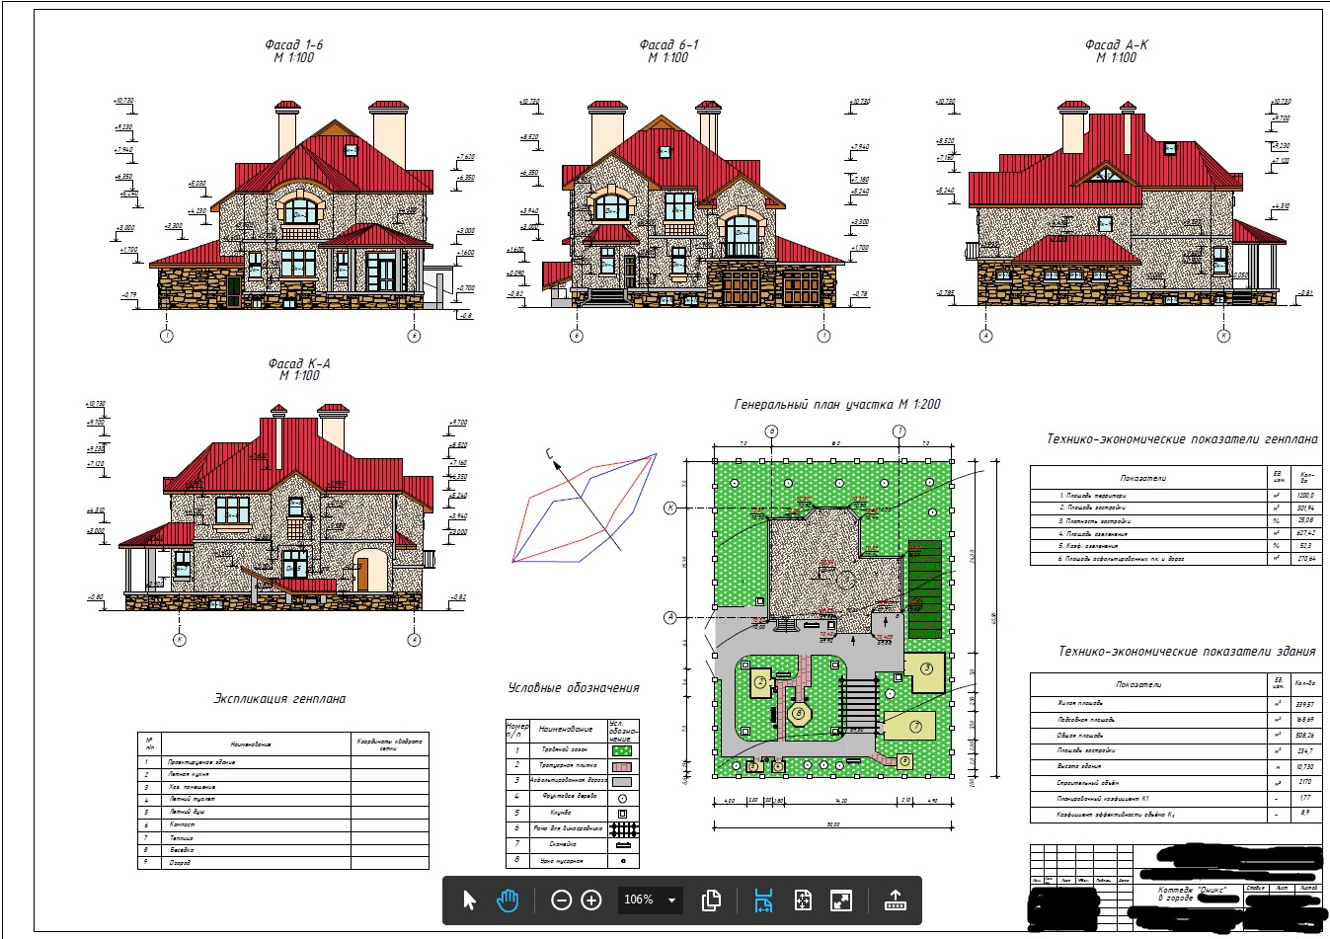
Task: Click 'Координаты квадрата сетки' column header
Action: pos(389,743)
